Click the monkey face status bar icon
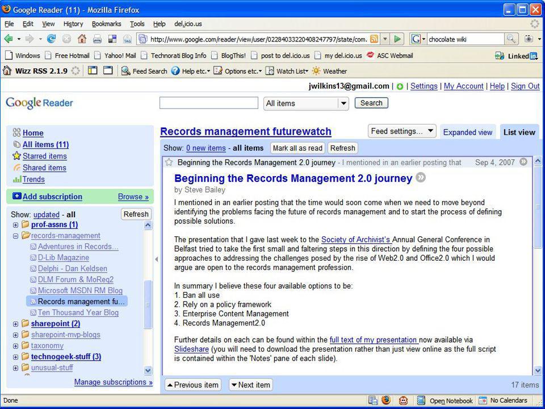The height and width of the screenshot is (409, 545). [403, 400]
